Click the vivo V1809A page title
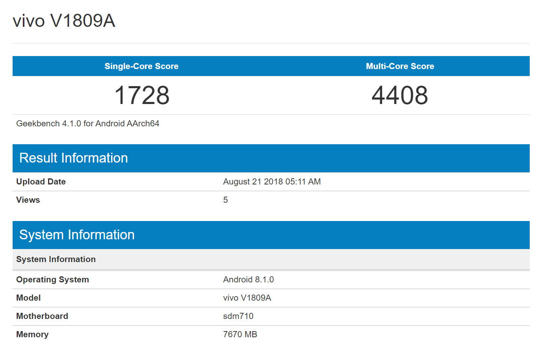Viewport: 535px width, 349px height. [64, 21]
